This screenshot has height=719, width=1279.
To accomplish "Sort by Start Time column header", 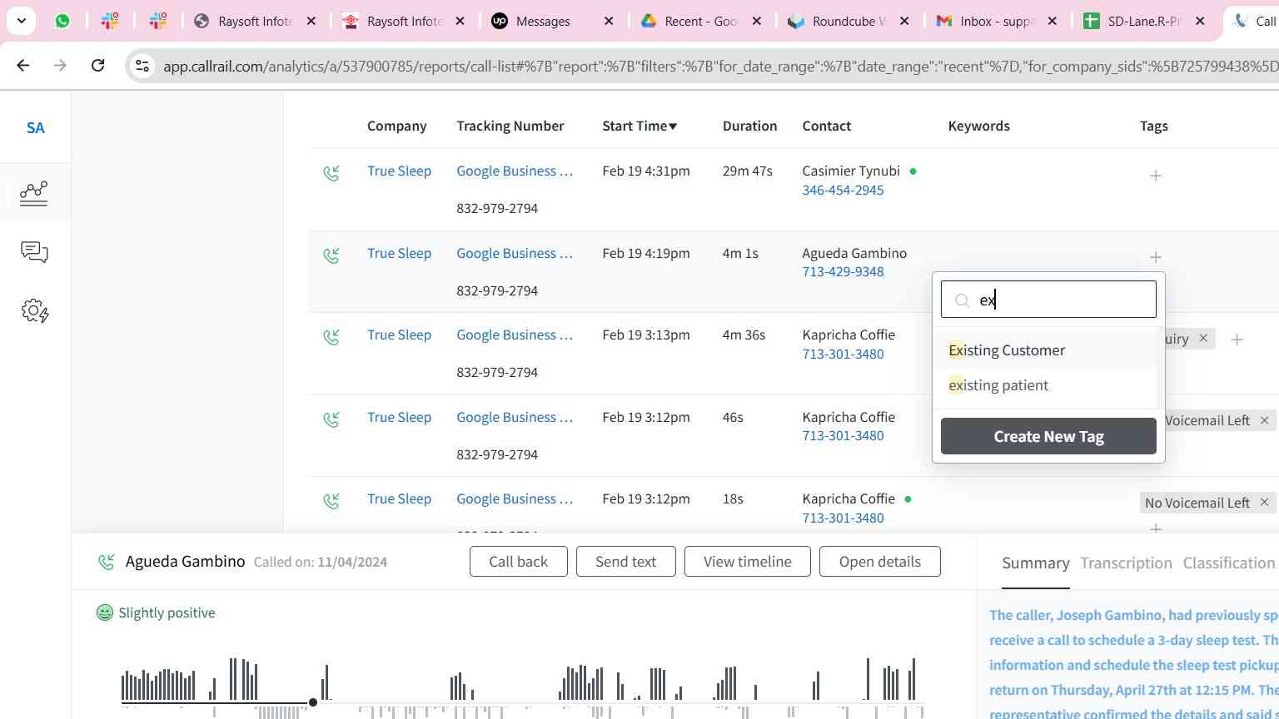I will point(639,126).
